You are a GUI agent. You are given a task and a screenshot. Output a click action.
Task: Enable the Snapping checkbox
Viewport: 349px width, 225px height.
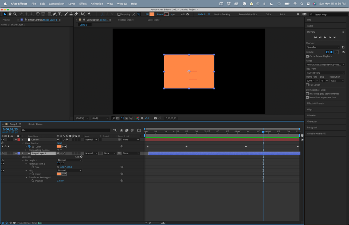tap(119, 14)
